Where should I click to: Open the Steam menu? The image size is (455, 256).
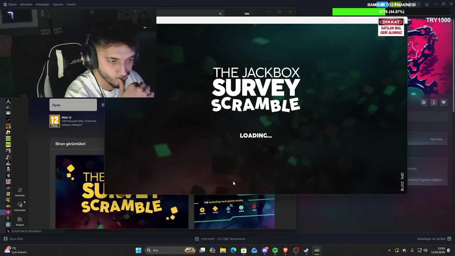(x=10, y=4)
